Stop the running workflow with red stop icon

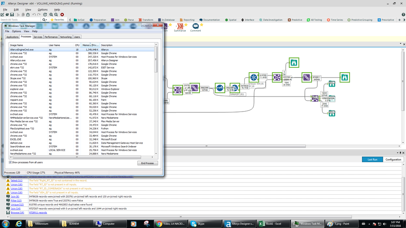tap(62, 15)
